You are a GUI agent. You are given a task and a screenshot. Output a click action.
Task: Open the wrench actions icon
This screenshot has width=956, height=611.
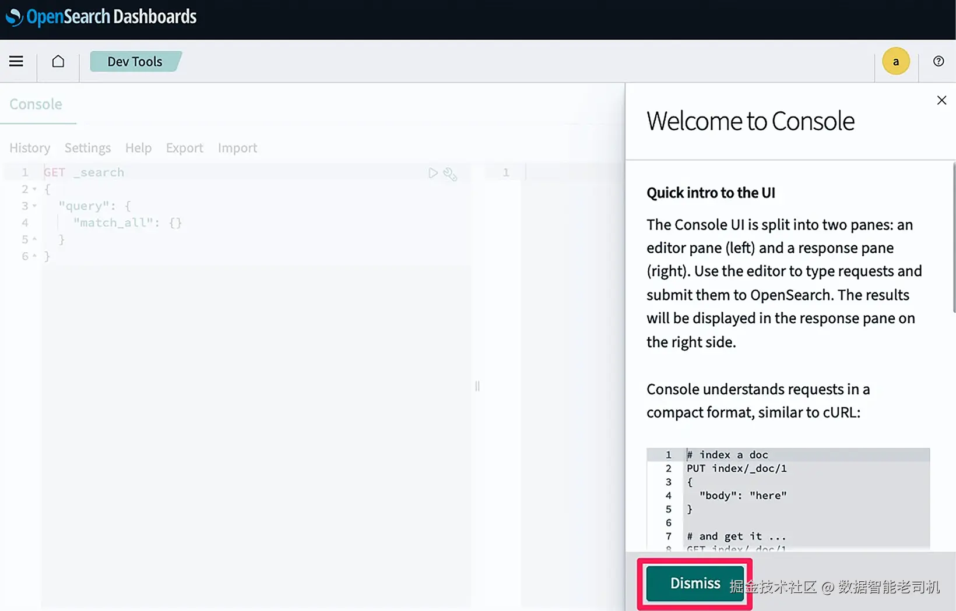pyautogui.click(x=450, y=174)
